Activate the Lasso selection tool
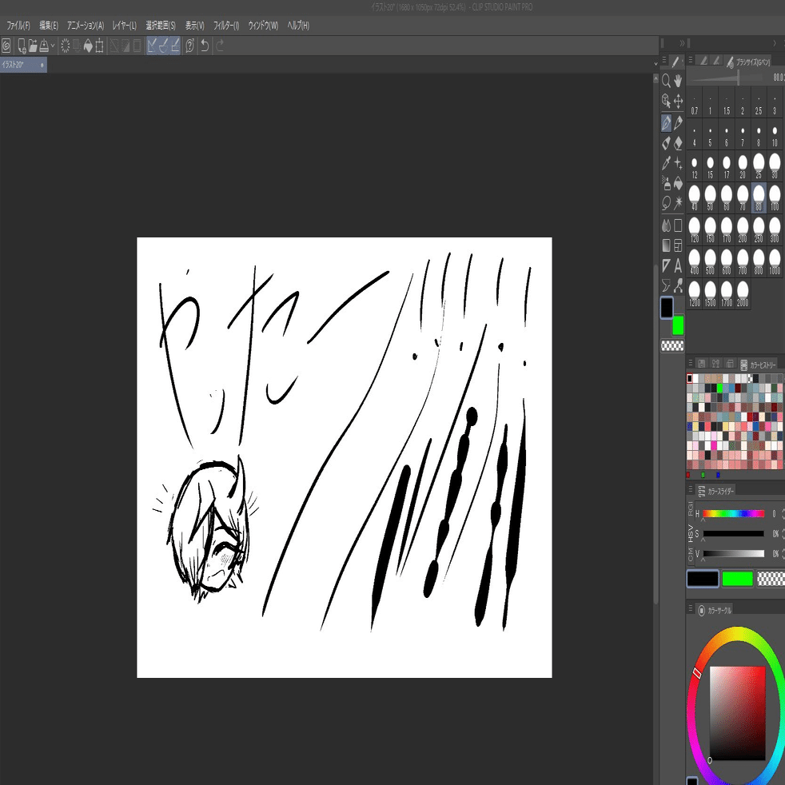Screen dimensions: 785x785 click(x=666, y=203)
